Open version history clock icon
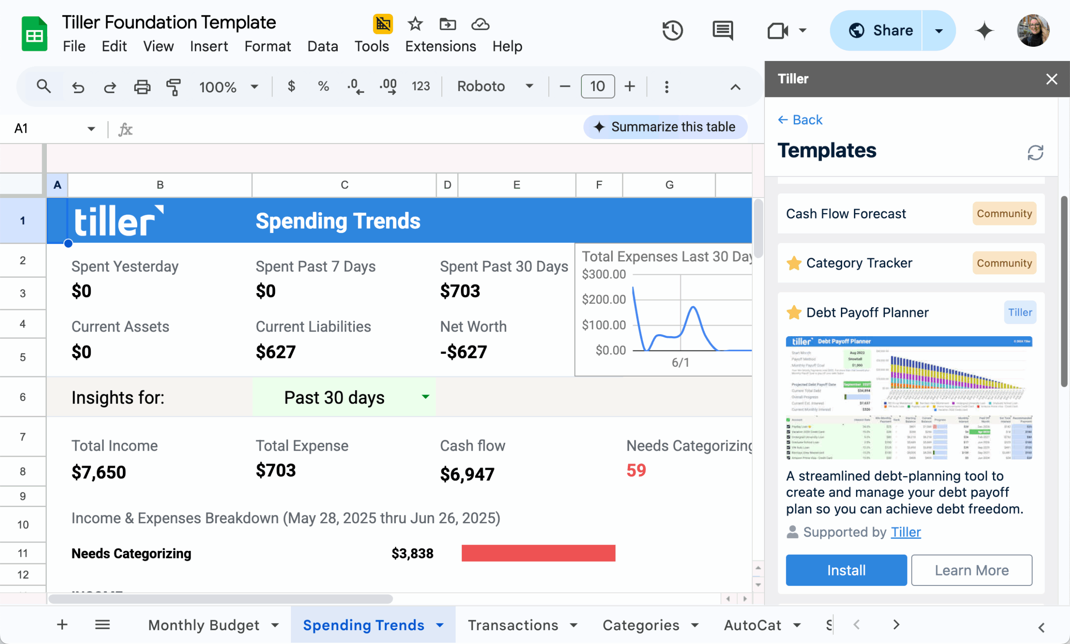 (x=673, y=30)
